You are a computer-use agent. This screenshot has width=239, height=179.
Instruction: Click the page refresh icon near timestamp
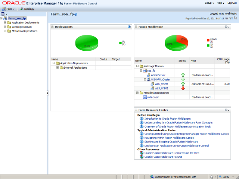pyautogui.click(x=236, y=18)
